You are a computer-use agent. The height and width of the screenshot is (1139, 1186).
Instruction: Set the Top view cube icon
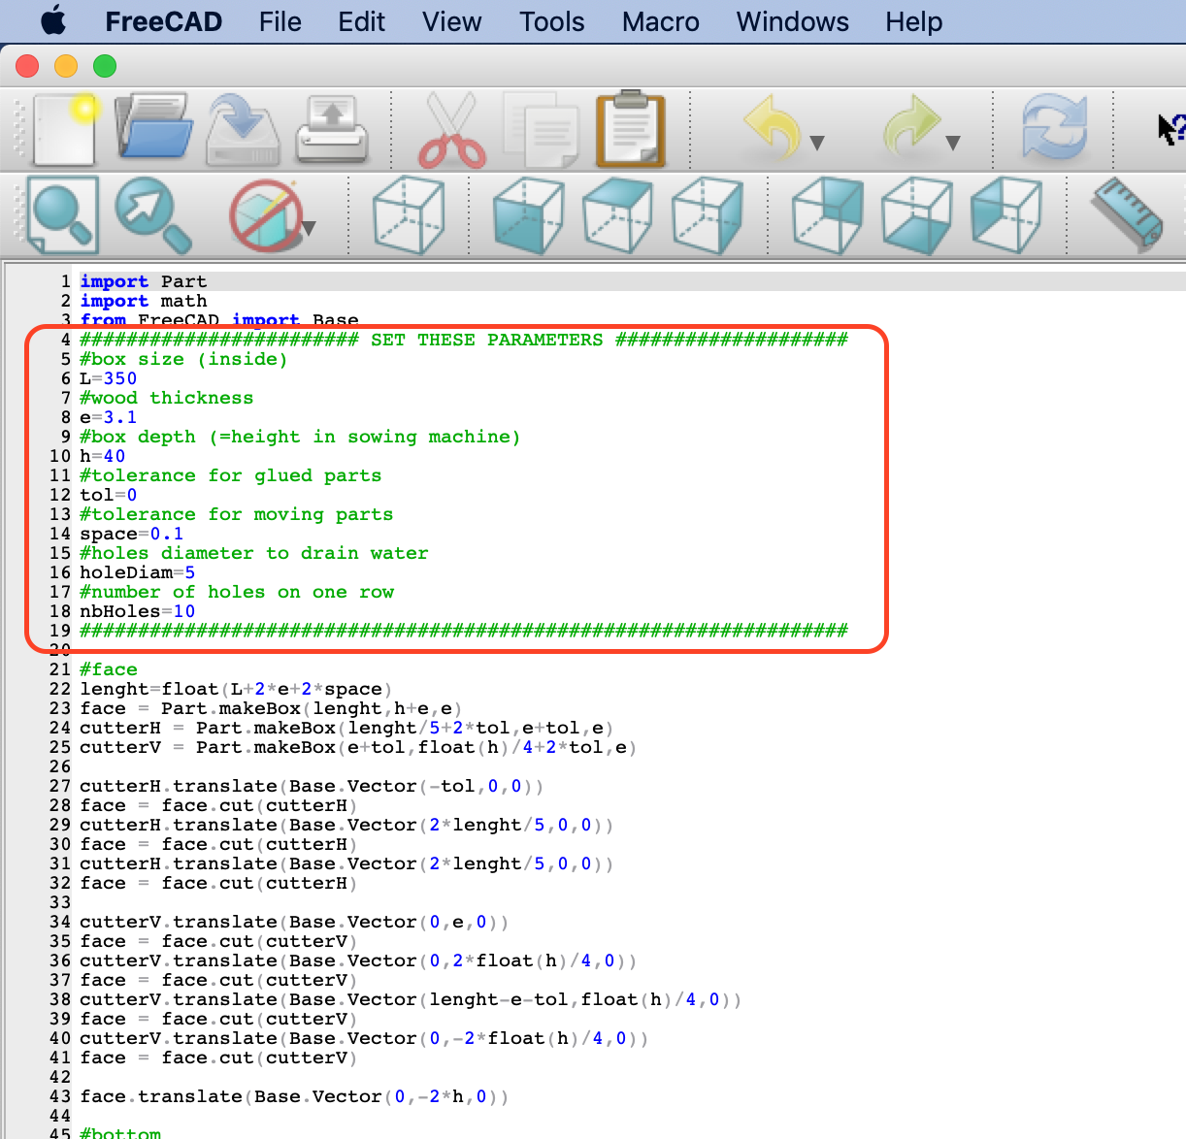coord(617,214)
